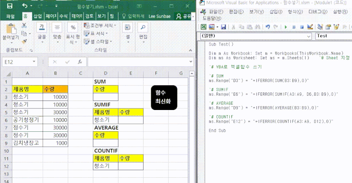The height and width of the screenshot is (183, 352).
Task: Select cell containing 김치냉장고
Action: pos(27,143)
